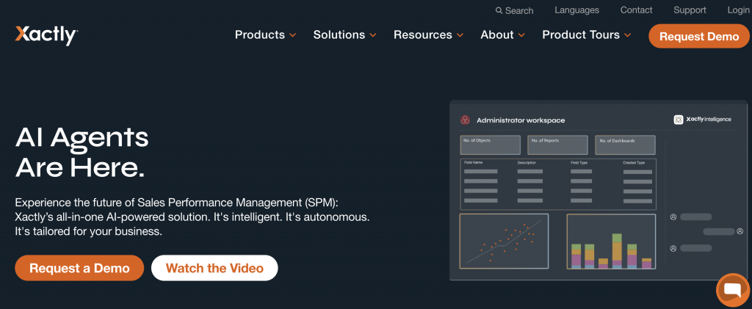The height and width of the screenshot is (309, 752).
Task: Click Watch the Video button
Action: click(x=214, y=268)
